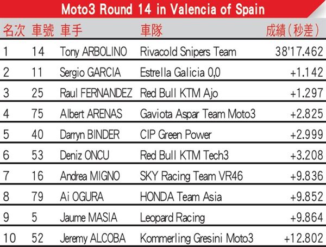Click the CIP Green Power team

point(175,134)
